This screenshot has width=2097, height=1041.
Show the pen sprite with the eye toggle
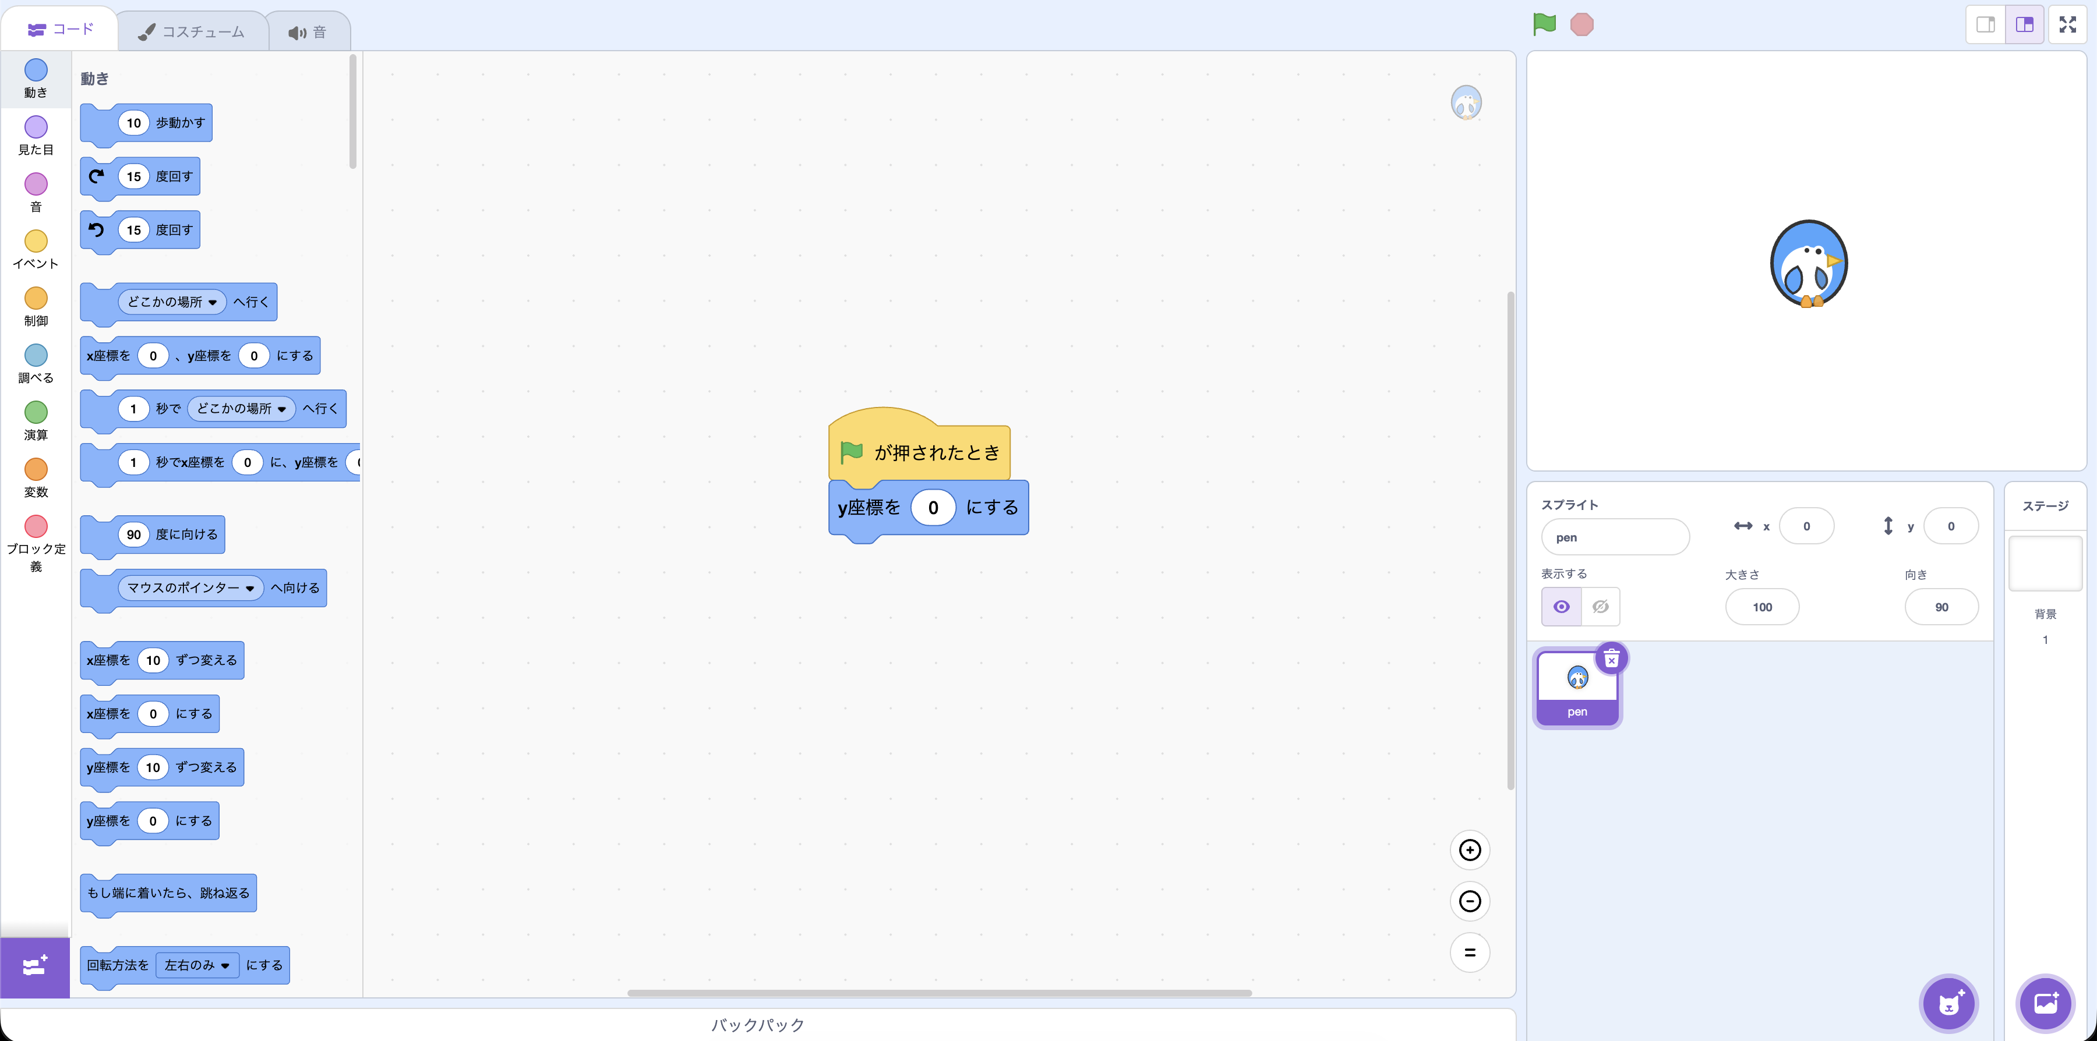click(x=1561, y=606)
